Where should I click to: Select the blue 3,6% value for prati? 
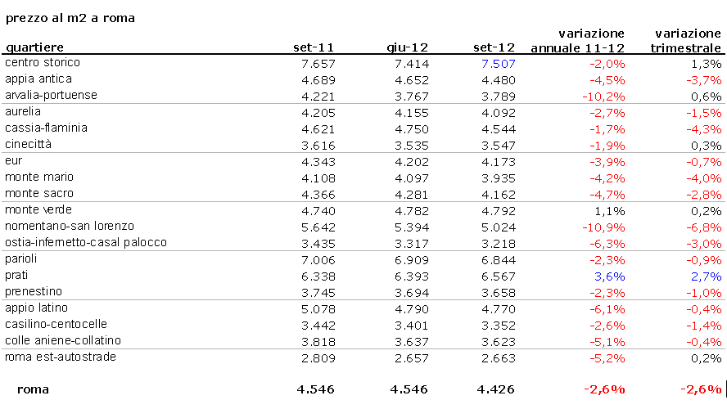click(609, 276)
